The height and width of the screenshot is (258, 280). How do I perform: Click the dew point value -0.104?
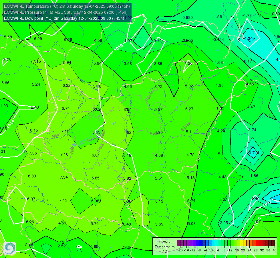coord(158,41)
